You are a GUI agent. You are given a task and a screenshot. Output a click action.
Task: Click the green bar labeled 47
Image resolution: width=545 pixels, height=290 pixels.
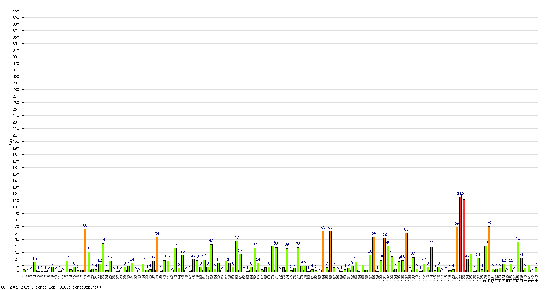click(237, 257)
